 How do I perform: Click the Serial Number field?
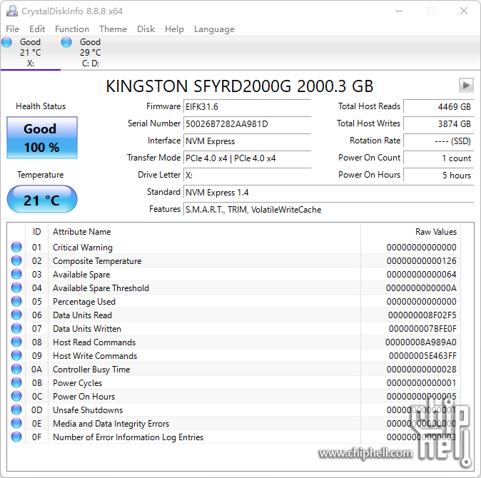[x=247, y=124]
